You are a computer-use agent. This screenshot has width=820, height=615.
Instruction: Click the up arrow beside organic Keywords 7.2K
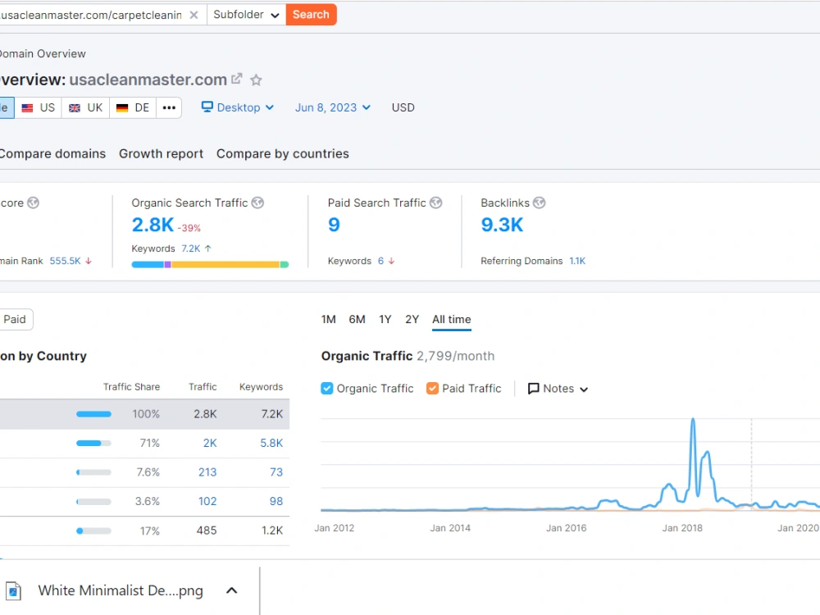tap(208, 248)
